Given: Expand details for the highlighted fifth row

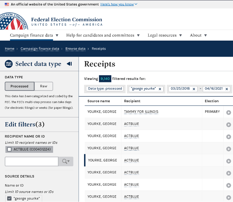Looking at the screenshot, I should pyautogui.click(x=229, y=161).
